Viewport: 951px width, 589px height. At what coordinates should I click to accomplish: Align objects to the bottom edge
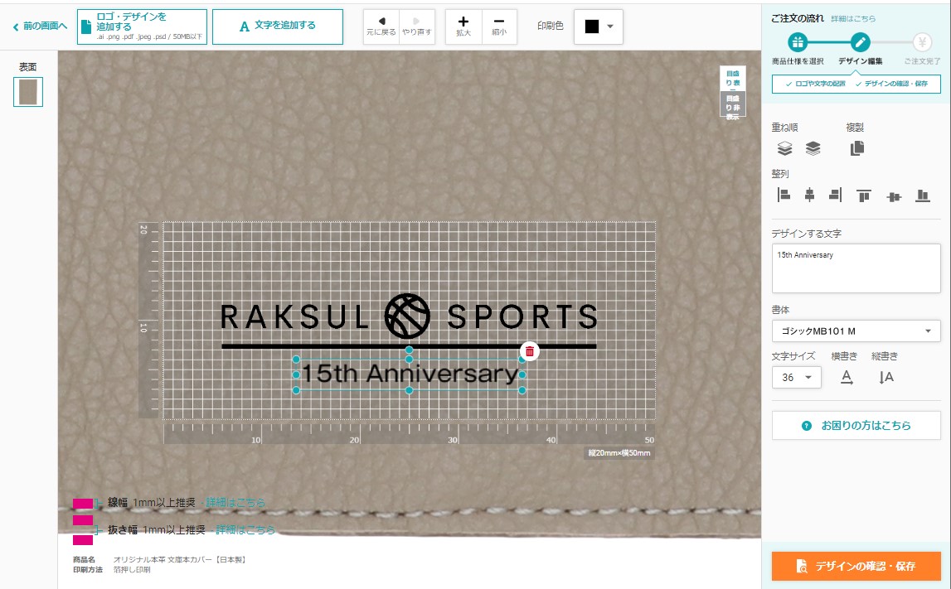923,196
